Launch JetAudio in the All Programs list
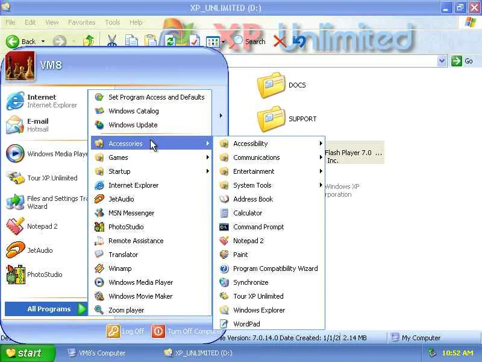482x362 pixels. tap(151, 199)
